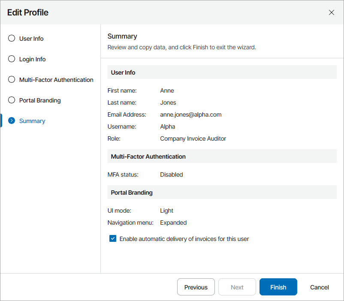Image resolution: width=344 pixels, height=301 pixels.
Task: Open the Portal Branding step
Action: (x=40, y=100)
